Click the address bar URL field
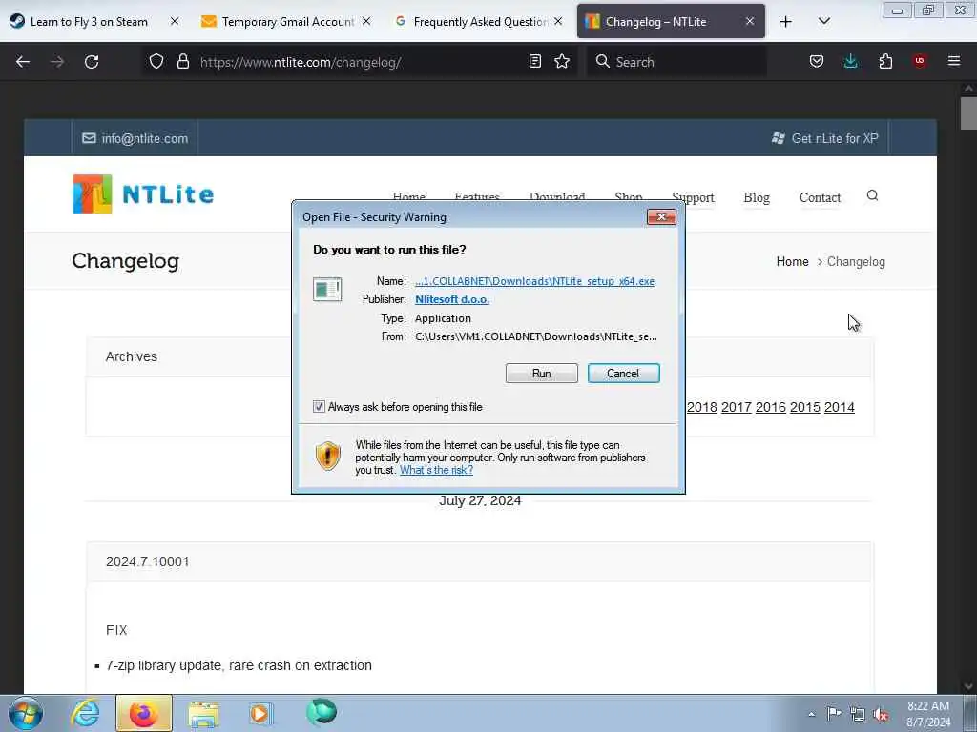This screenshot has width=977, height=732. click(x=362, y=62)
